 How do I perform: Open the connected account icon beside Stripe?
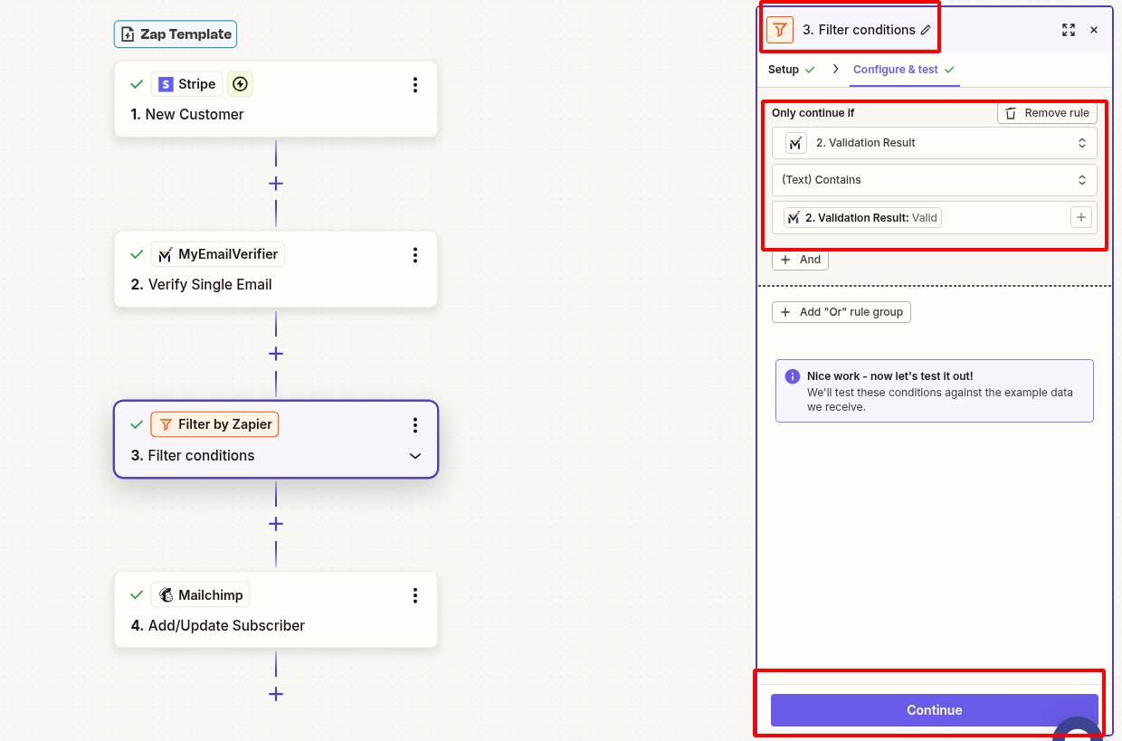240,83
